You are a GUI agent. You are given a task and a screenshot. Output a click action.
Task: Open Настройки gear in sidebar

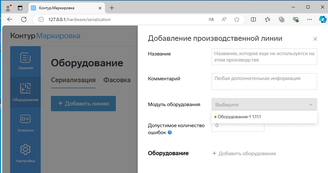25,153
